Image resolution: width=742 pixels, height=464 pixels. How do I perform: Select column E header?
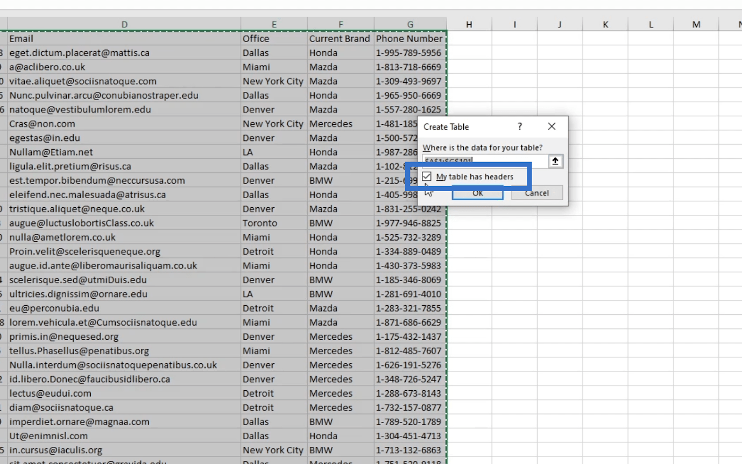pyautogui.click(x=274, y=24)
